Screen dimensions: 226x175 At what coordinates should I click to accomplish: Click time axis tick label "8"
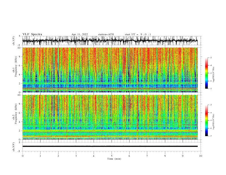click(165, 156)
